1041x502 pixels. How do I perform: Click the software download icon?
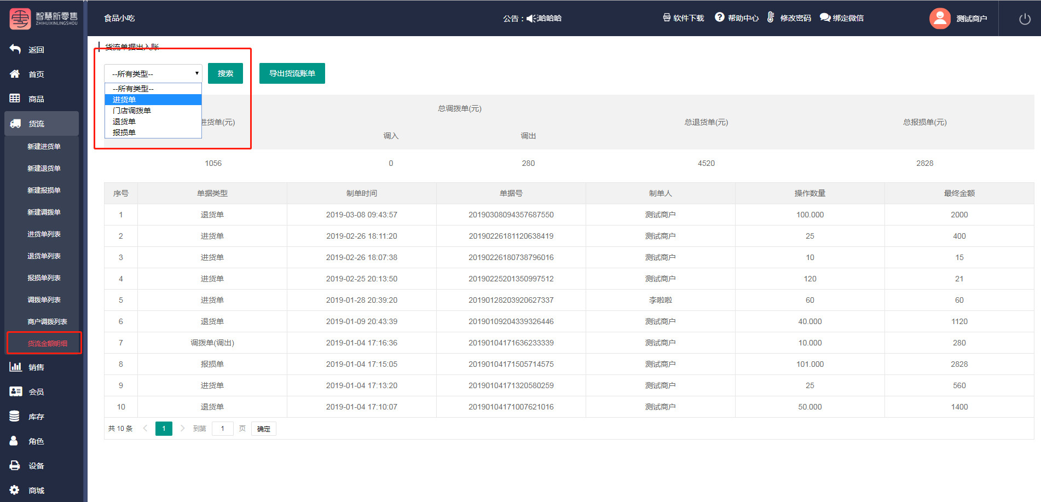(x=667, y=18)
